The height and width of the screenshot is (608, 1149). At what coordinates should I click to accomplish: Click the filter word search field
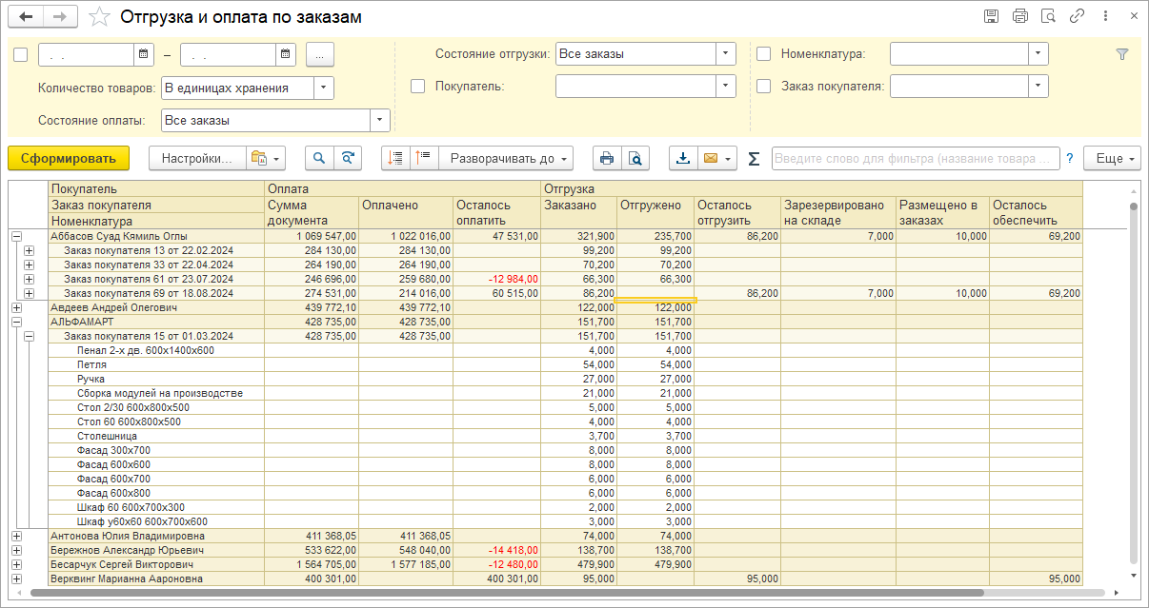pyautogui.click(x=915, y=158)
